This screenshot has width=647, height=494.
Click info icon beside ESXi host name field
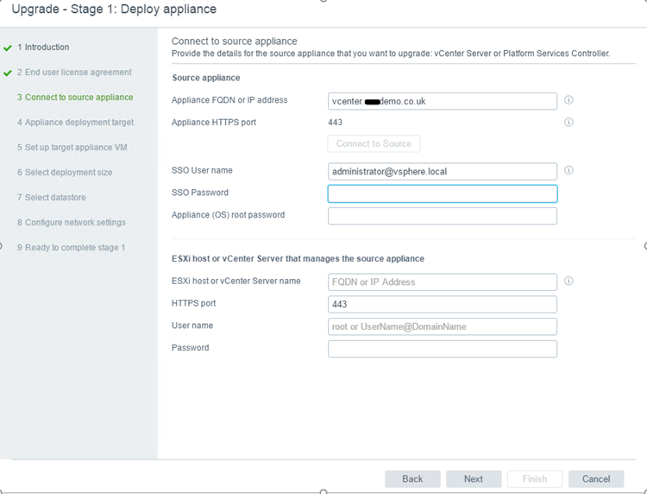coord(568,281)
